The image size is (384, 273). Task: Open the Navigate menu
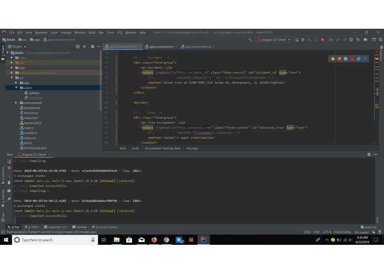click(41, 33)
